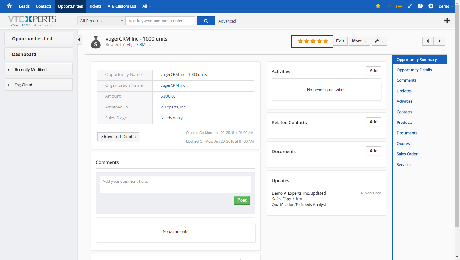Viewport: 460px width, 260px height.
Task: Open the settings gear icon
Action: pyautogui.click(x=431, y=6)
